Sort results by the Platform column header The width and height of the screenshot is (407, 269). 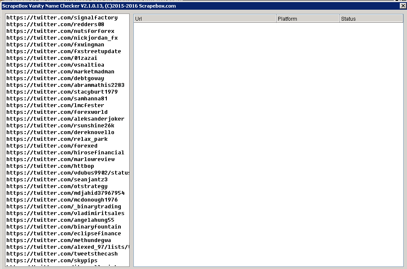tap(307, 18)
